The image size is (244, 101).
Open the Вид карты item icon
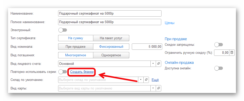158,88
